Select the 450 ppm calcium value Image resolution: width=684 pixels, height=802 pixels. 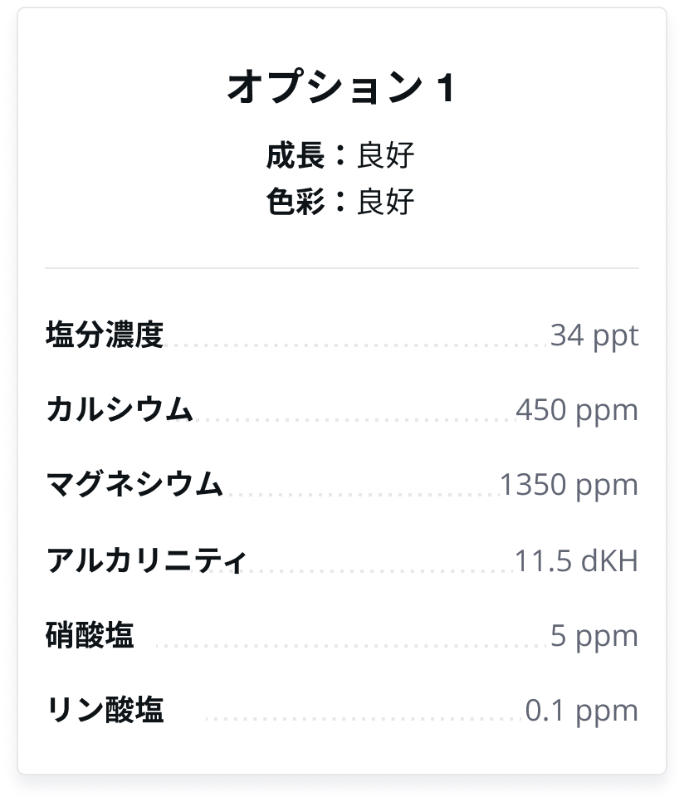click(577, 411)
